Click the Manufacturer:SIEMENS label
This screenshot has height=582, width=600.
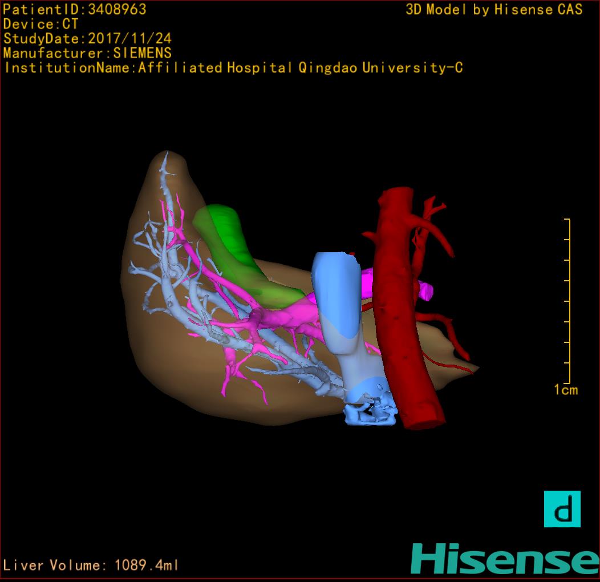[x=87, y=54]
